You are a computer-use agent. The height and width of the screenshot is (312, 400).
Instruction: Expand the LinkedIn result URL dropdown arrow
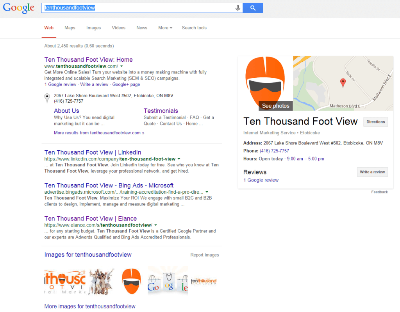179,159
